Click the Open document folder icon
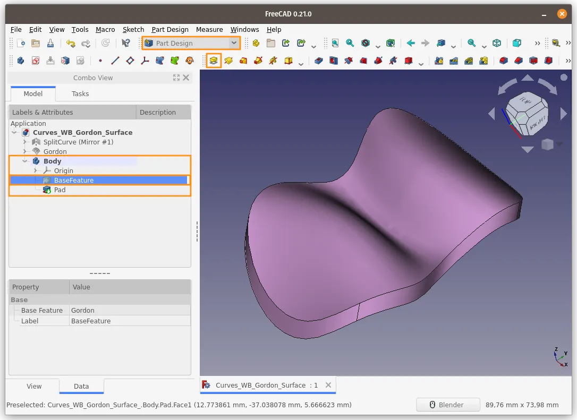The width and height of the screenshot is (577, 420). (36, 44)
